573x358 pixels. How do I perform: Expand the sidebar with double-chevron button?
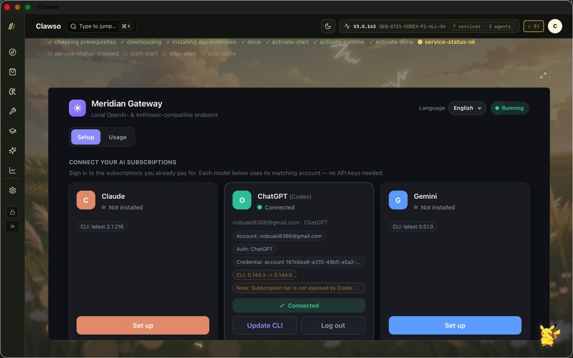(x=12, y=227)
